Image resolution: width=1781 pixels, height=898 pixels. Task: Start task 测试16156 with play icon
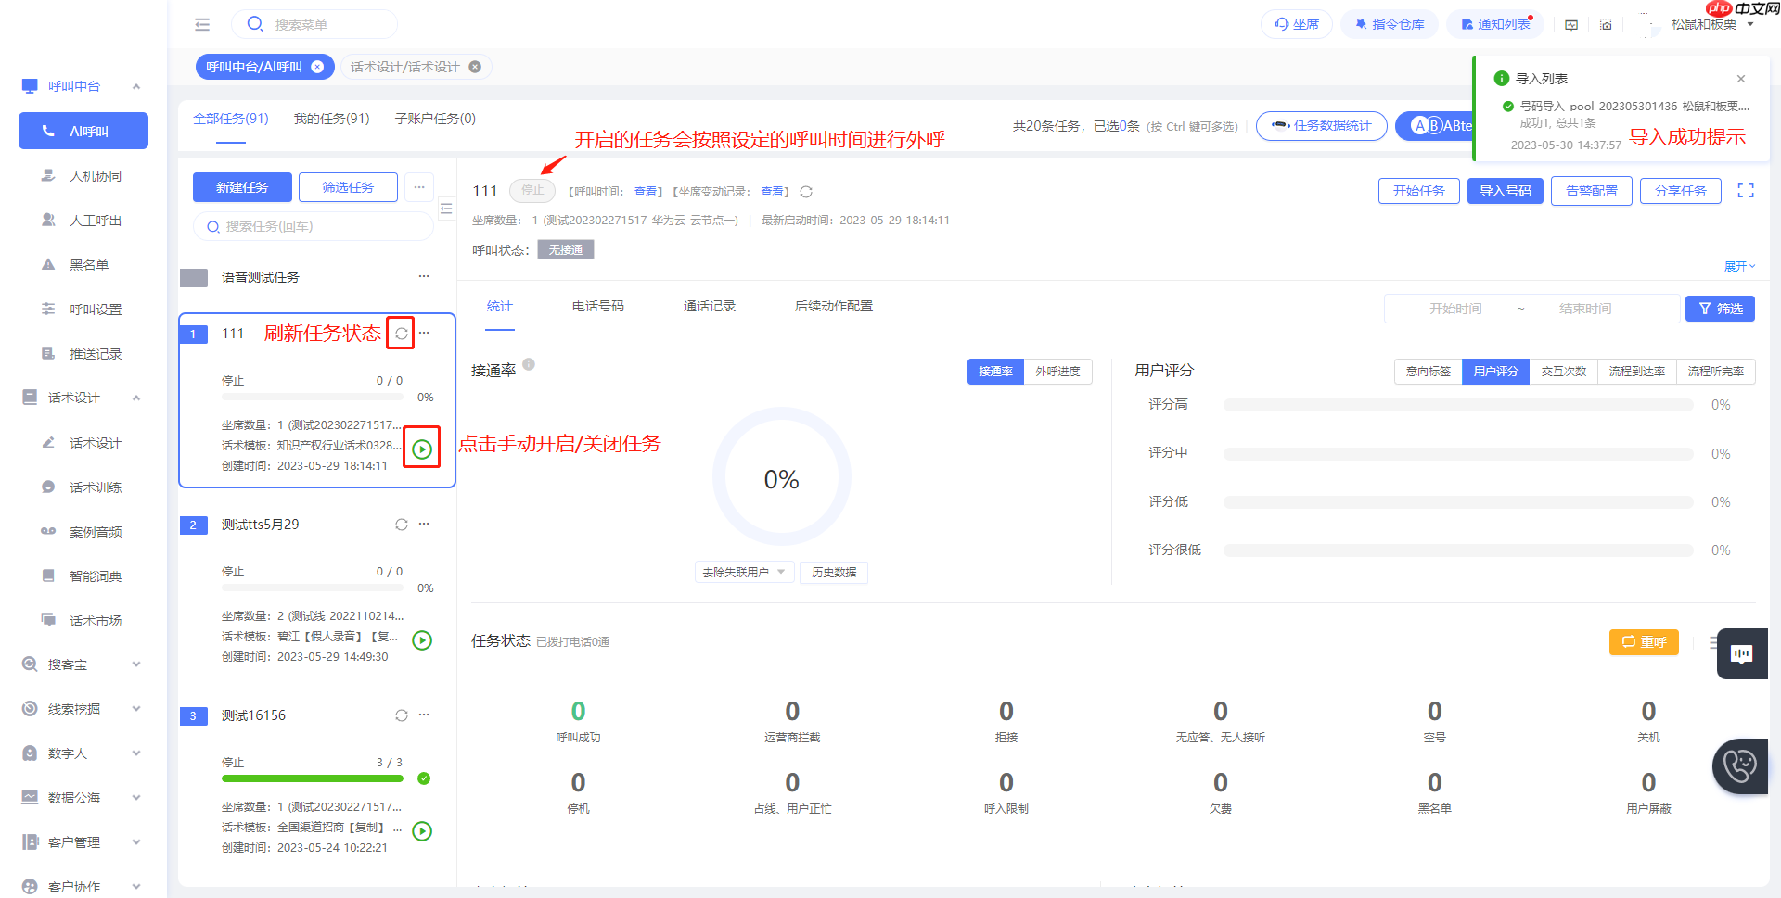pyautogui.click(x=422, y=831)
